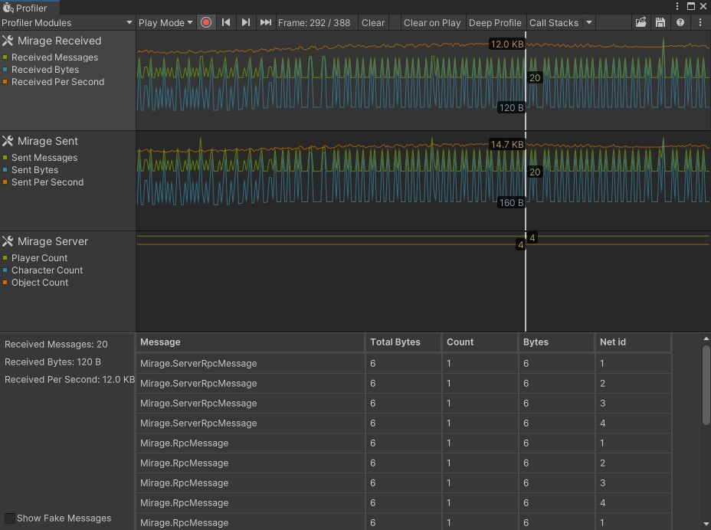
Task: Open the Play Mode target dropdown
Action: tap(165, 23)
